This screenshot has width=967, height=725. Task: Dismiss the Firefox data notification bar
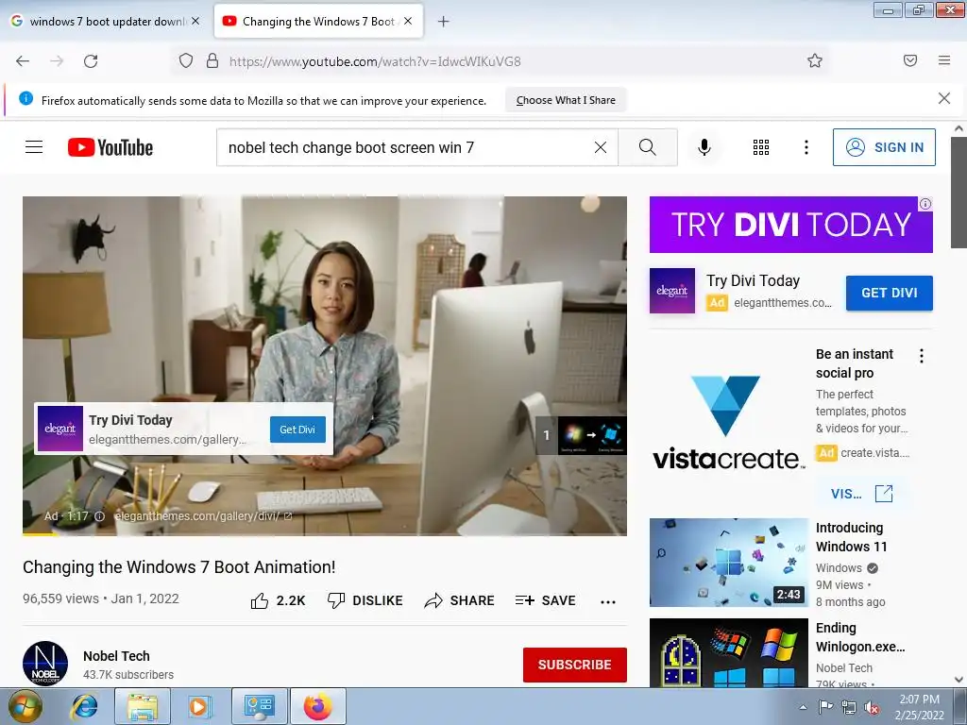coord(943,98)
